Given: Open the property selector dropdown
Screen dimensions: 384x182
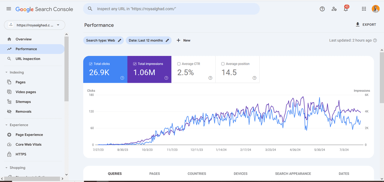Looking at the screenshot, I should click(34, 25).
